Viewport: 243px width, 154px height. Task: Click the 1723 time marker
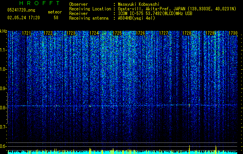pyautogui.click(x=71, y=33)
